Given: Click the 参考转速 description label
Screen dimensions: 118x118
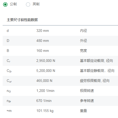Looking at the screenshot, I should click(87, 101).
